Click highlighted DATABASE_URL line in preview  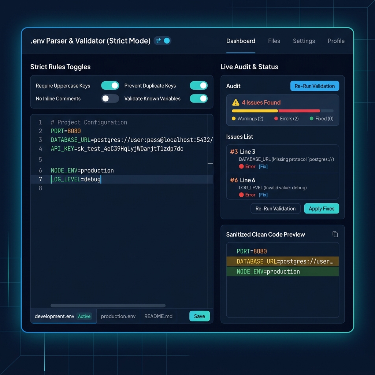[283, 261]
